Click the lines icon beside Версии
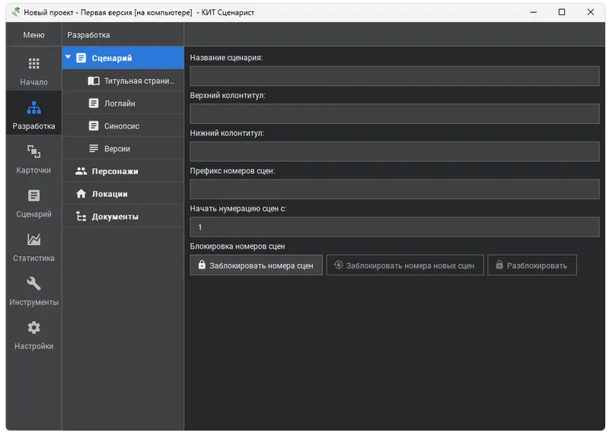The width and height of the screenshot is (609, 435). [94, 148]
